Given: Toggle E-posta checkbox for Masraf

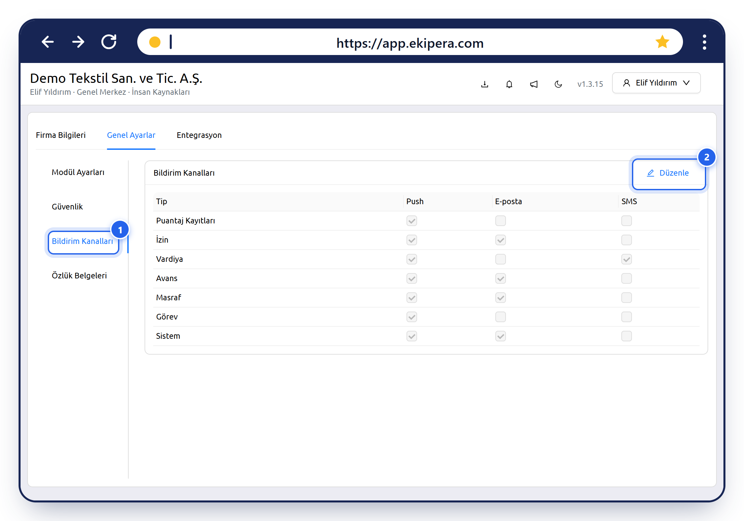Looking at the screenshot, I should 500,298.
